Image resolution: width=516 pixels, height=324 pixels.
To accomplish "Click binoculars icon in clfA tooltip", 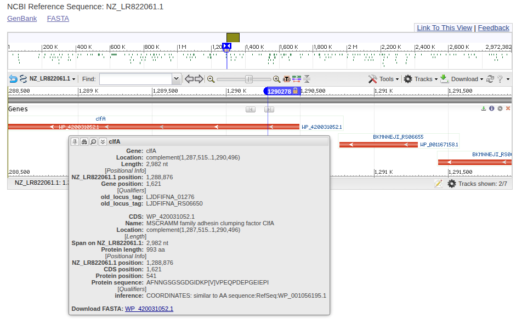I will [84, 142].
